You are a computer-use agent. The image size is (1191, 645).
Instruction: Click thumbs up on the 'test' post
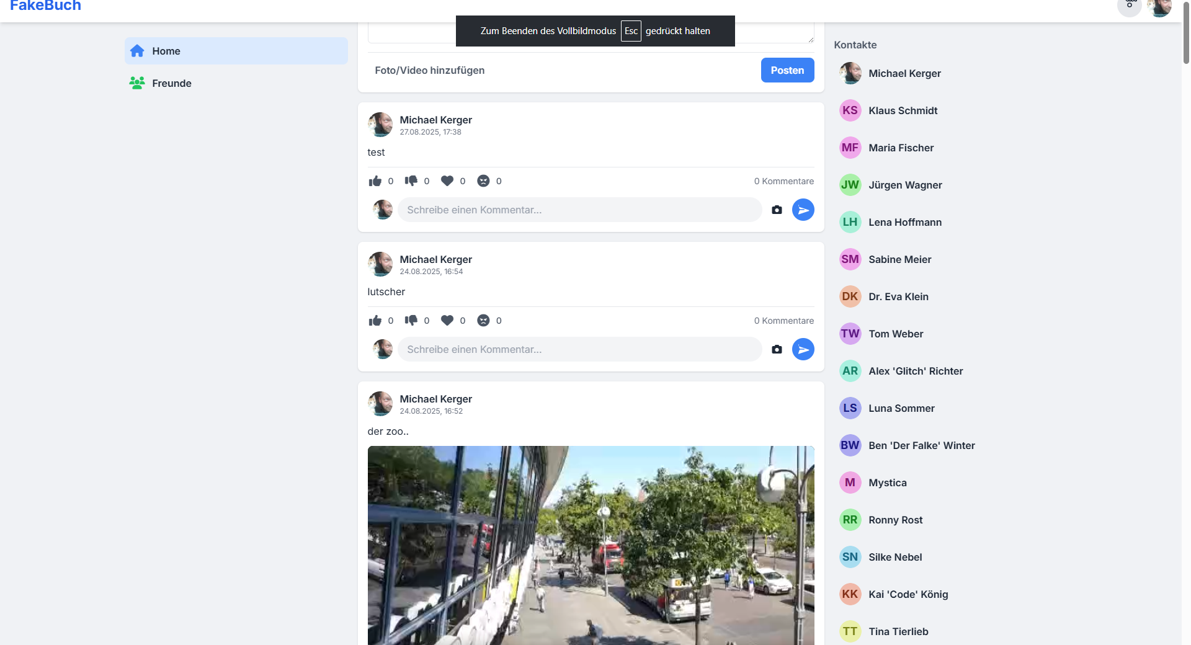[x=375, y=181]
